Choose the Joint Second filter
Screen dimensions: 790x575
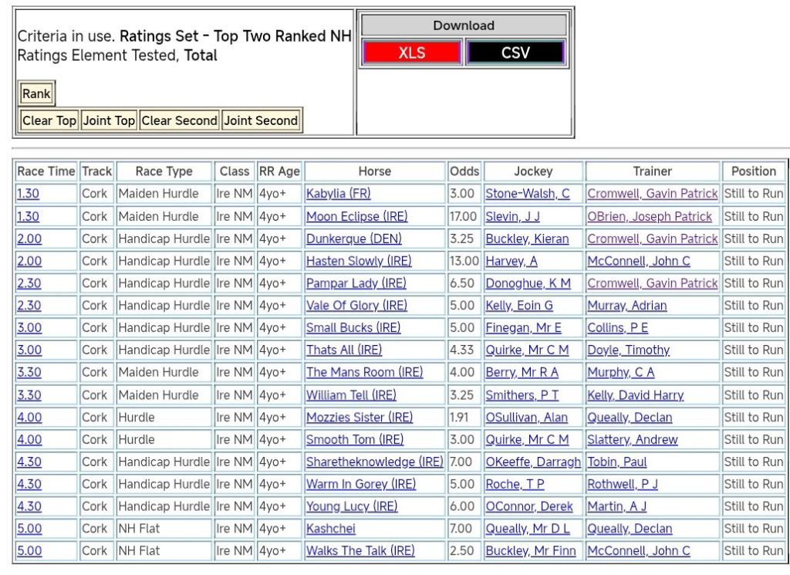tap(261, 120)
